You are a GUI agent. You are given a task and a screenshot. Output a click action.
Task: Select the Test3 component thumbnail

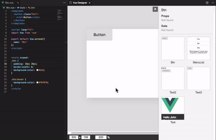point(198,78)
